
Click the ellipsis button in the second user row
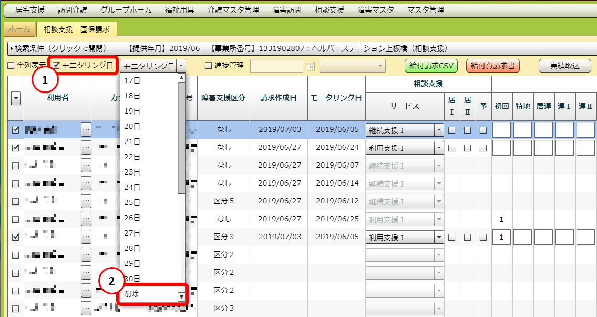point(86,148)
